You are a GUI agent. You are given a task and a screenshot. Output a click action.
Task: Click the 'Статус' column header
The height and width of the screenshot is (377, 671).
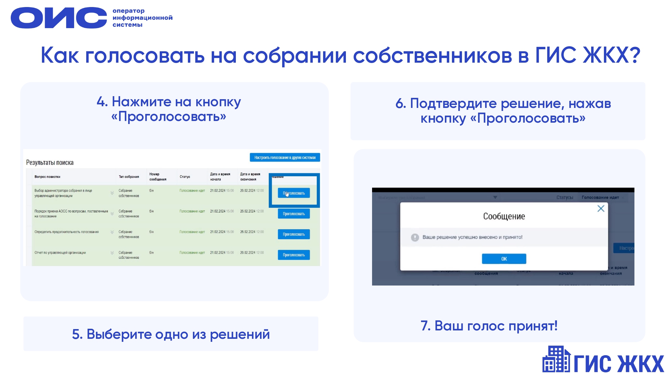point(185,177)
